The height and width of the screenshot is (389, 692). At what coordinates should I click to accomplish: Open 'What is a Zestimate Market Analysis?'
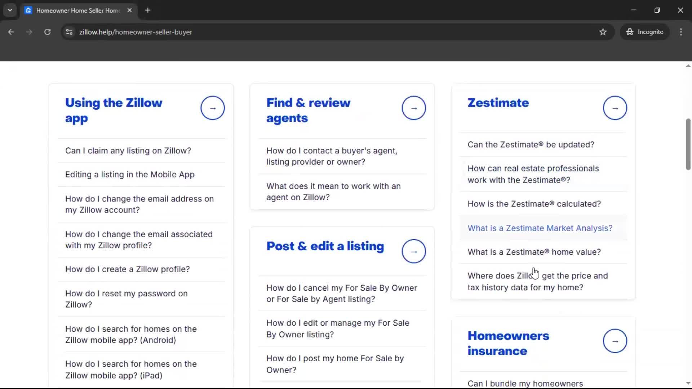click(x=540, y=228)
